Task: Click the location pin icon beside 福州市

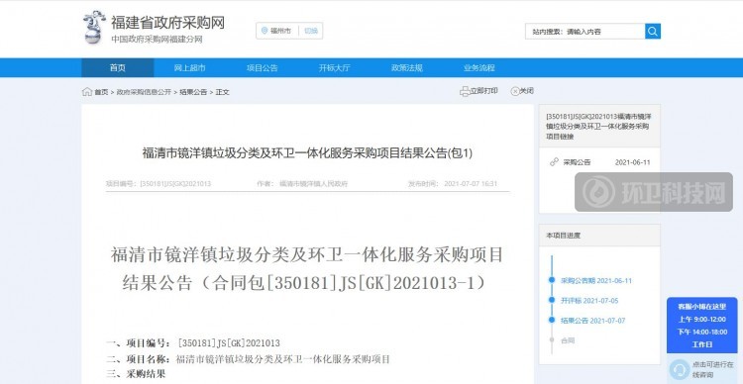Action: (265, 31)
